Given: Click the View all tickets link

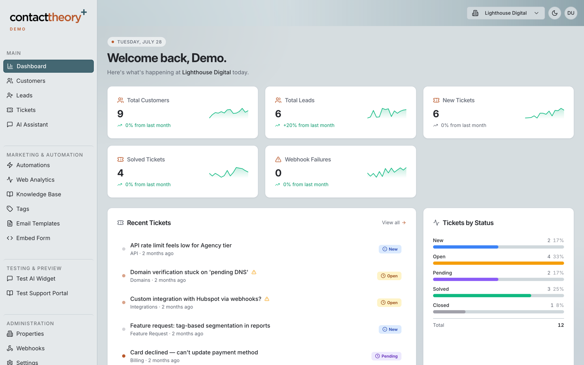Looking at the screenshot, I should [x=394, y=223].
